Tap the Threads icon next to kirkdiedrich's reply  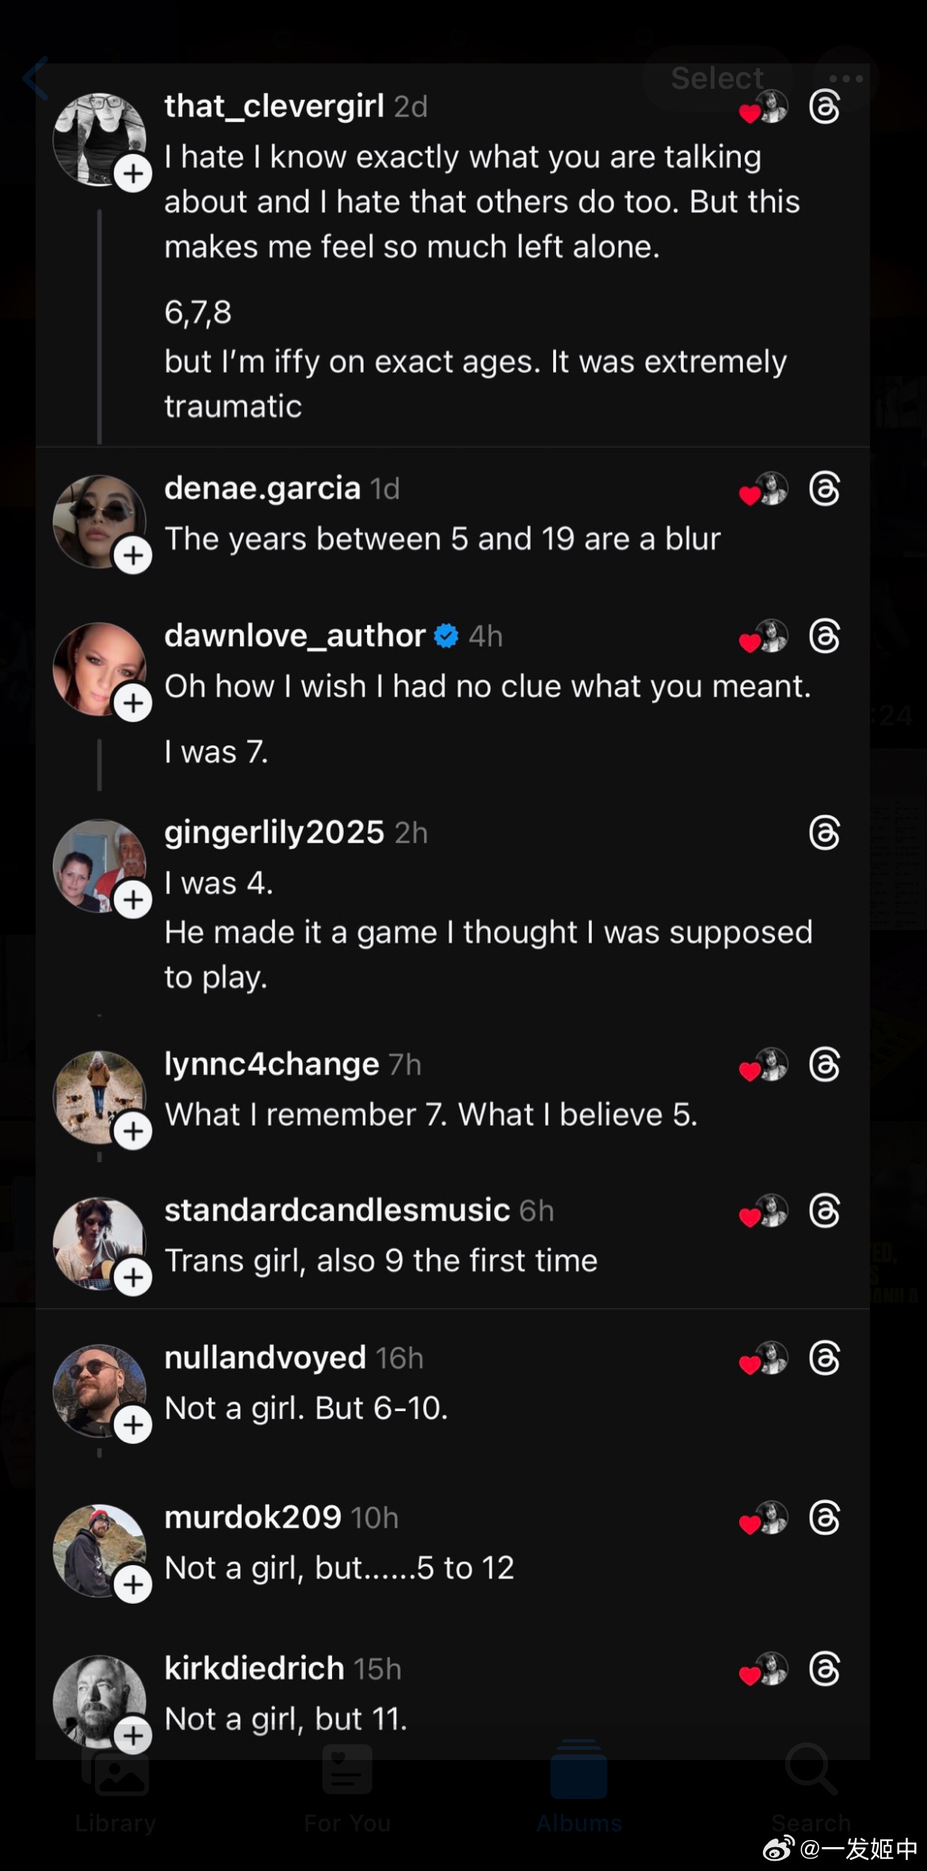[x=824, y=1669]
